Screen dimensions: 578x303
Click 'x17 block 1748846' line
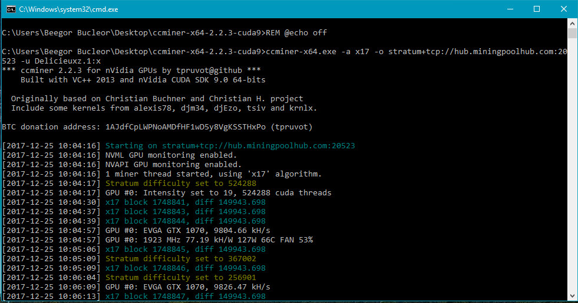point(134,268)
